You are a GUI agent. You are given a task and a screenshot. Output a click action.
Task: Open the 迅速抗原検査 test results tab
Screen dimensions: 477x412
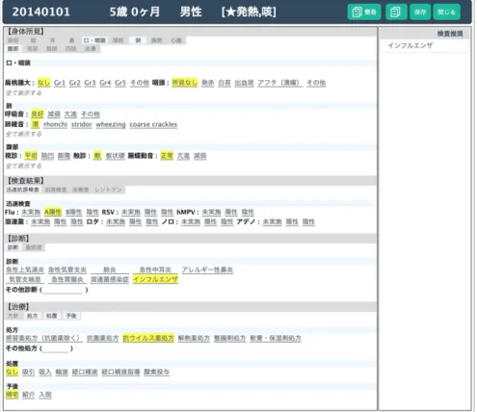click(x=23, y=190)
